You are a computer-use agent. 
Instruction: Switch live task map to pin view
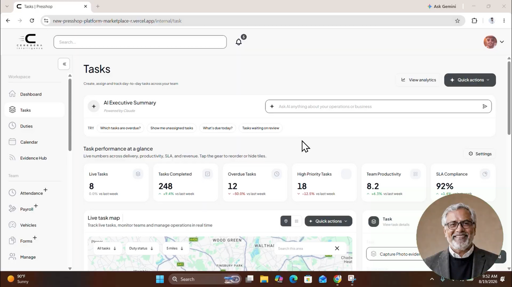coord(286,221)
